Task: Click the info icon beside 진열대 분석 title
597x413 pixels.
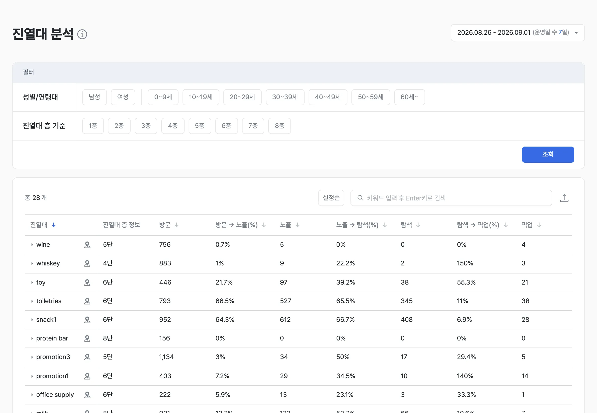Action: pos(82,34)
